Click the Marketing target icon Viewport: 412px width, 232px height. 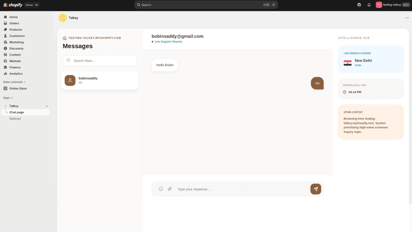coord(5,42)
